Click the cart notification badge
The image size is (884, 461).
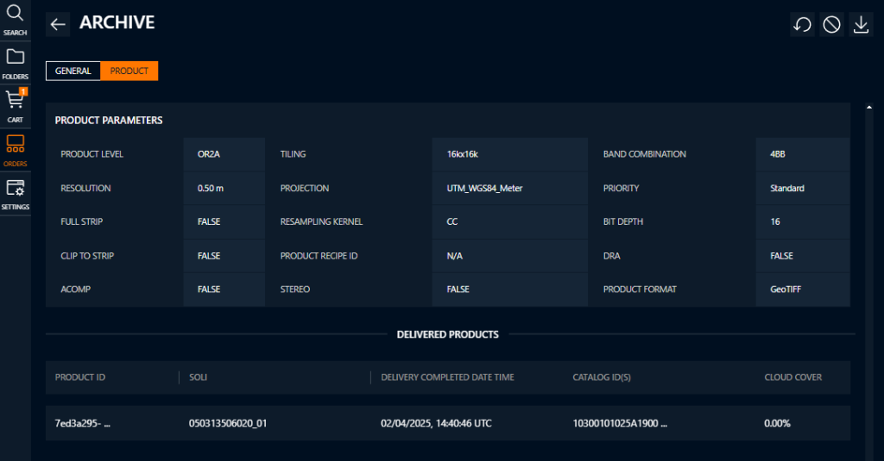24,91
